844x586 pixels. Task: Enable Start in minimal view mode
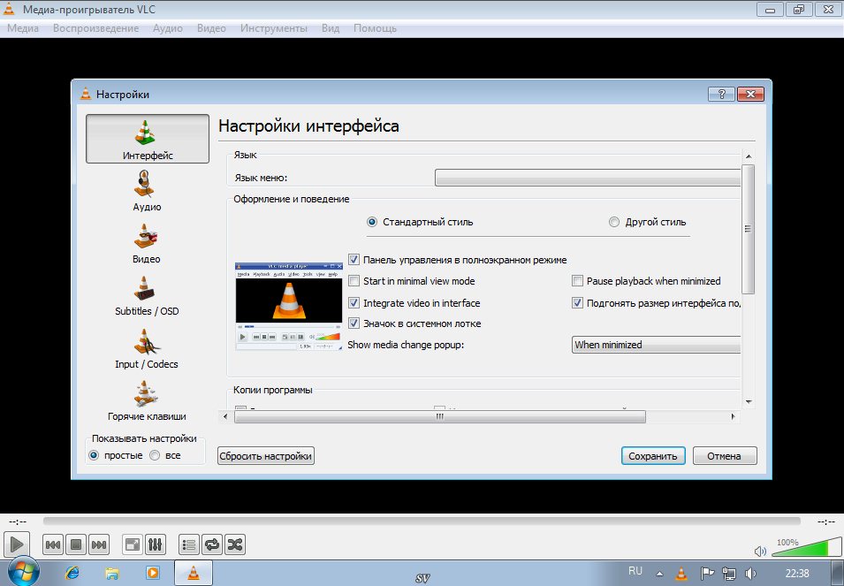pyautogui.click(x=354, y=281)
